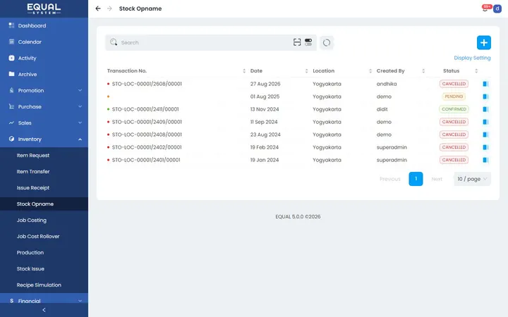Expand the Promotion menu chevron
The image size is (508, 317).
pyautogui.click(x=80, y=91)
